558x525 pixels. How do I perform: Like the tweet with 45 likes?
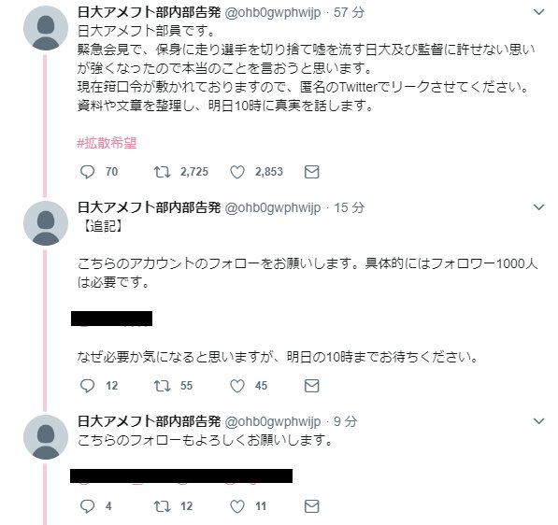tap(237, 386)
